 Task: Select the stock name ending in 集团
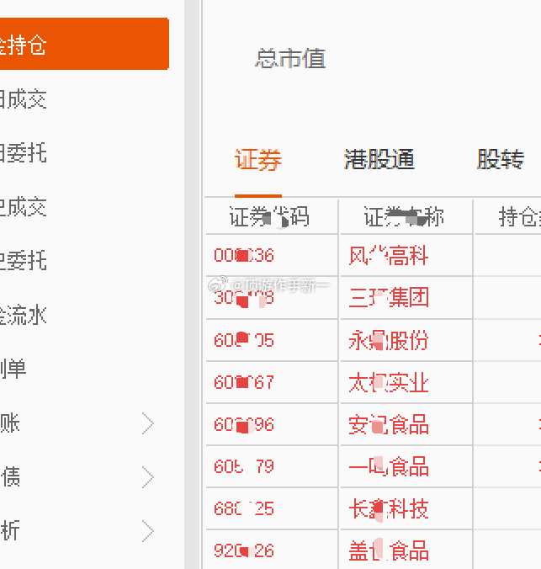click(x=389, y=298)
